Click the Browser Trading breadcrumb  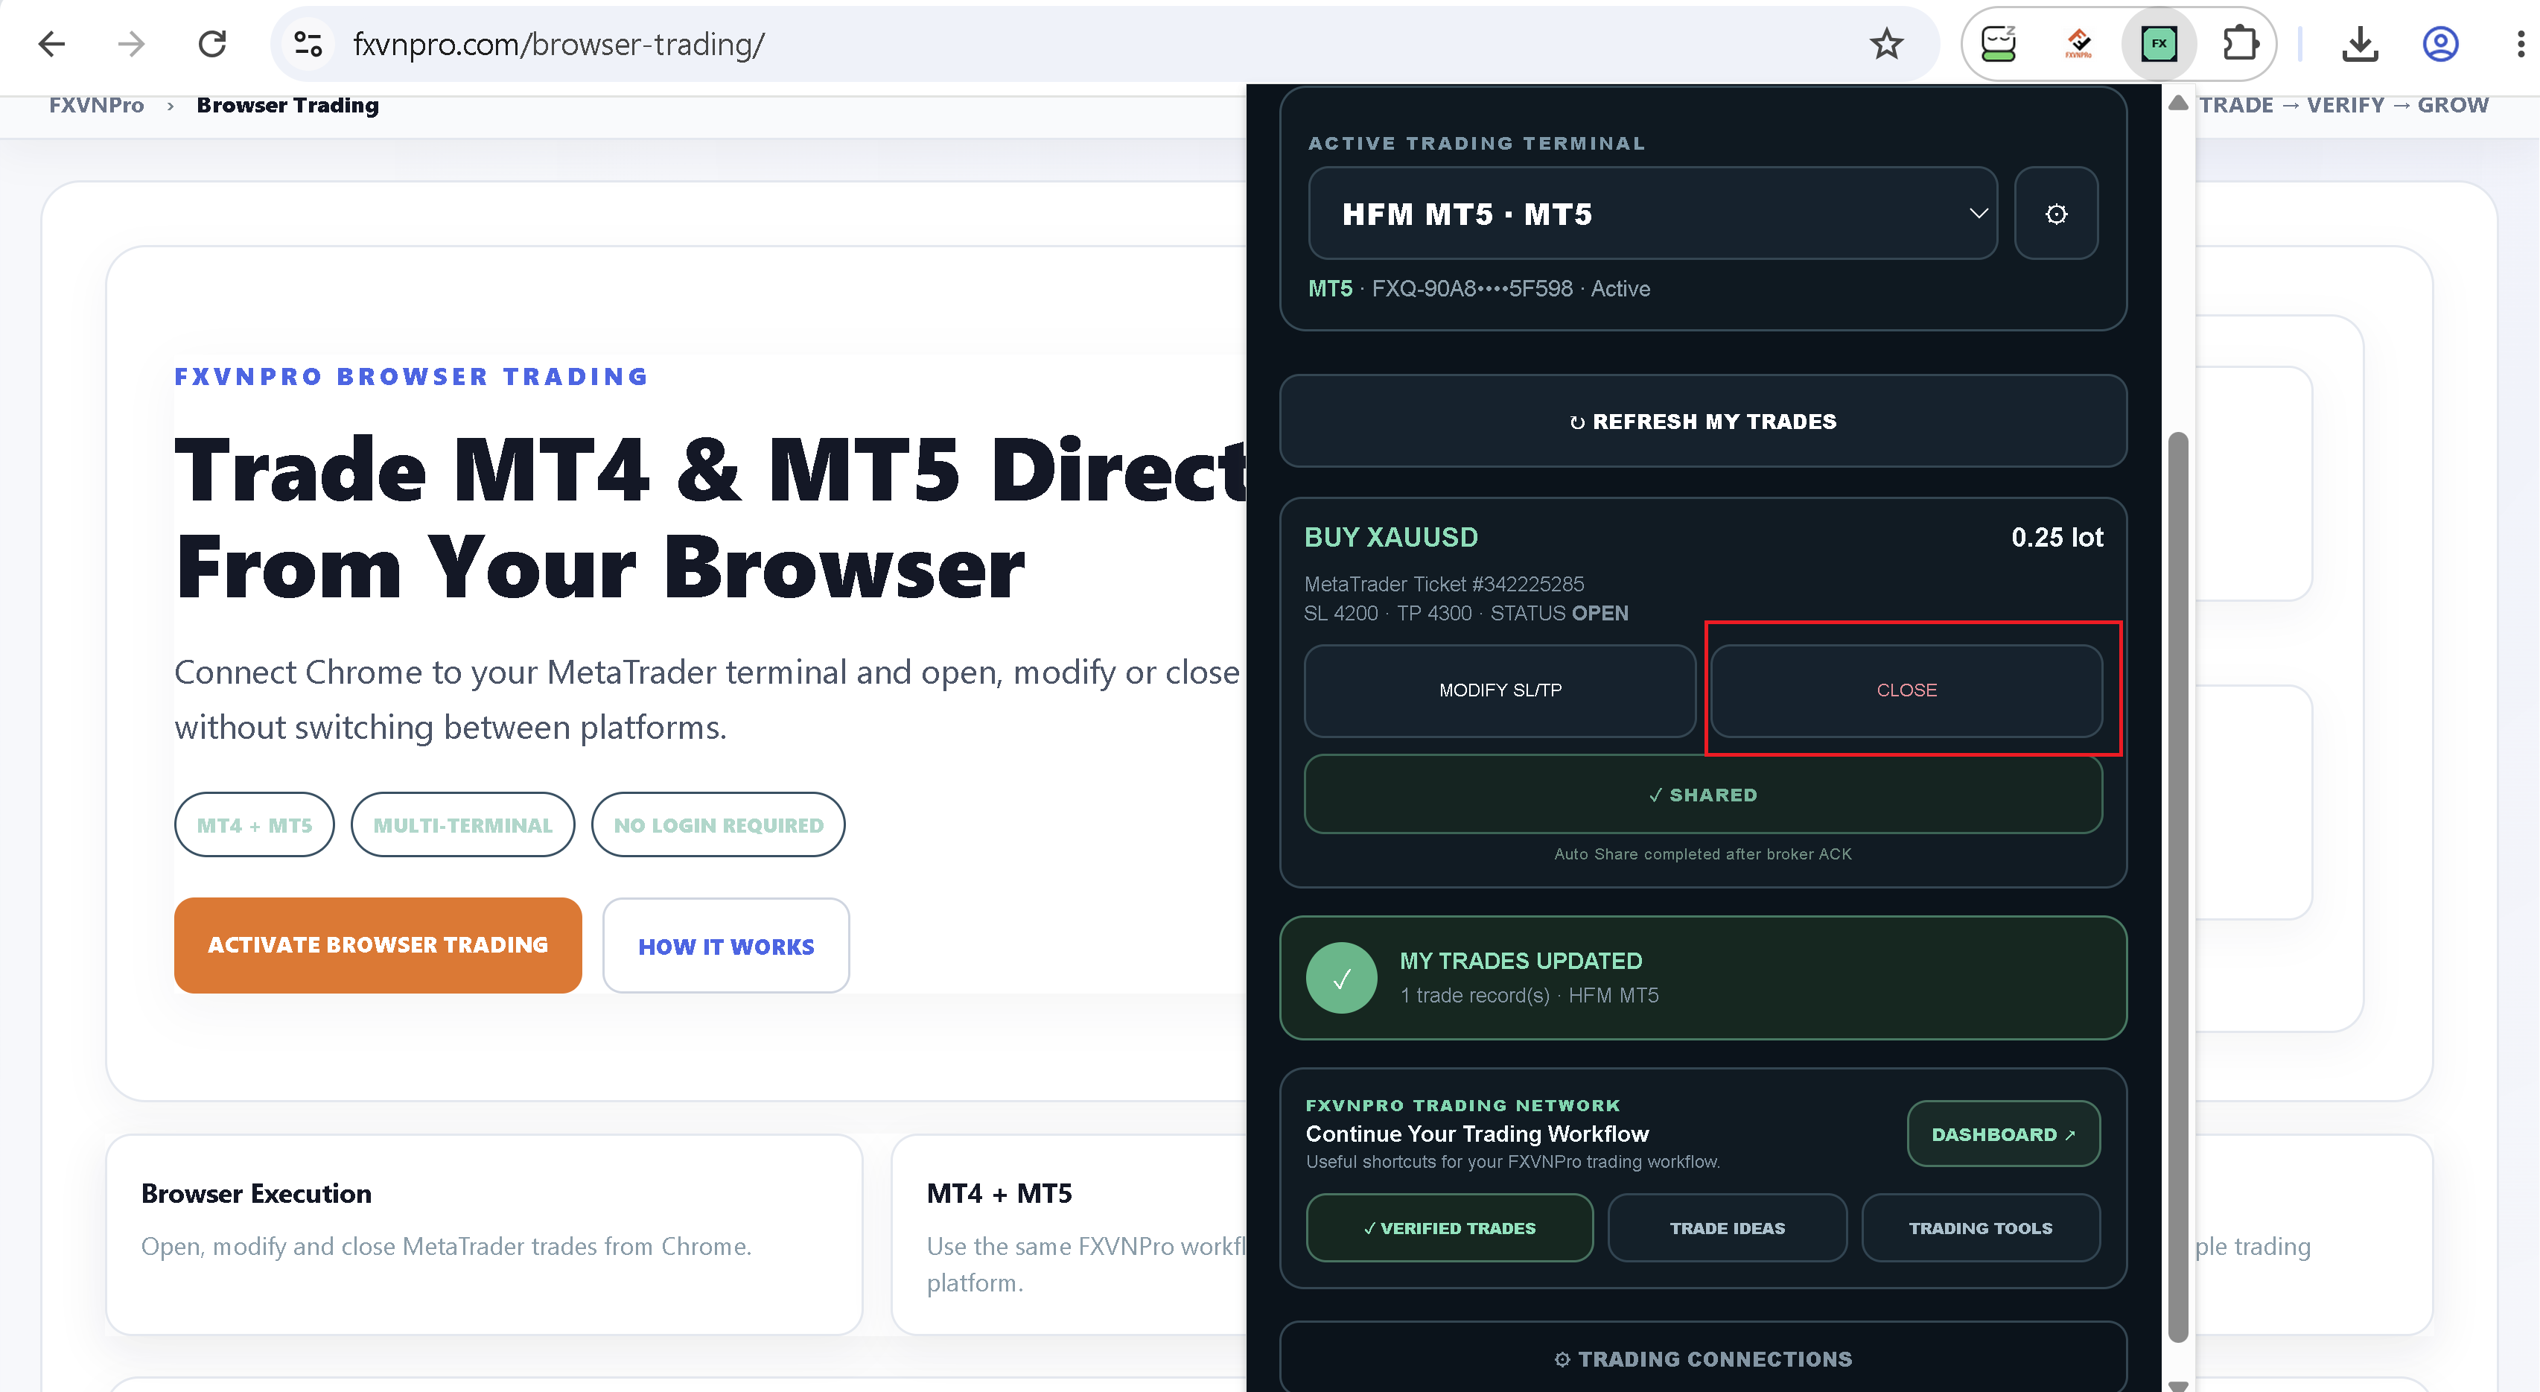288,106
